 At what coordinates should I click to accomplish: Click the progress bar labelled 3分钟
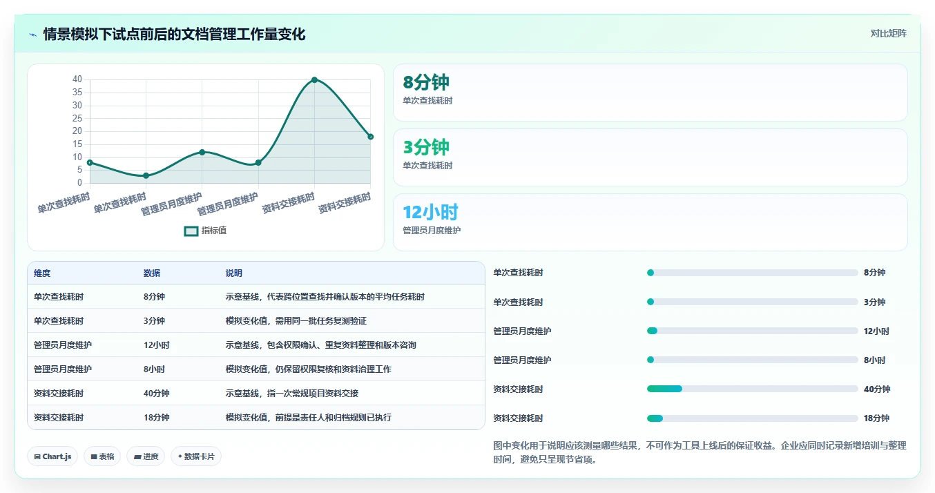coord(752,302)
